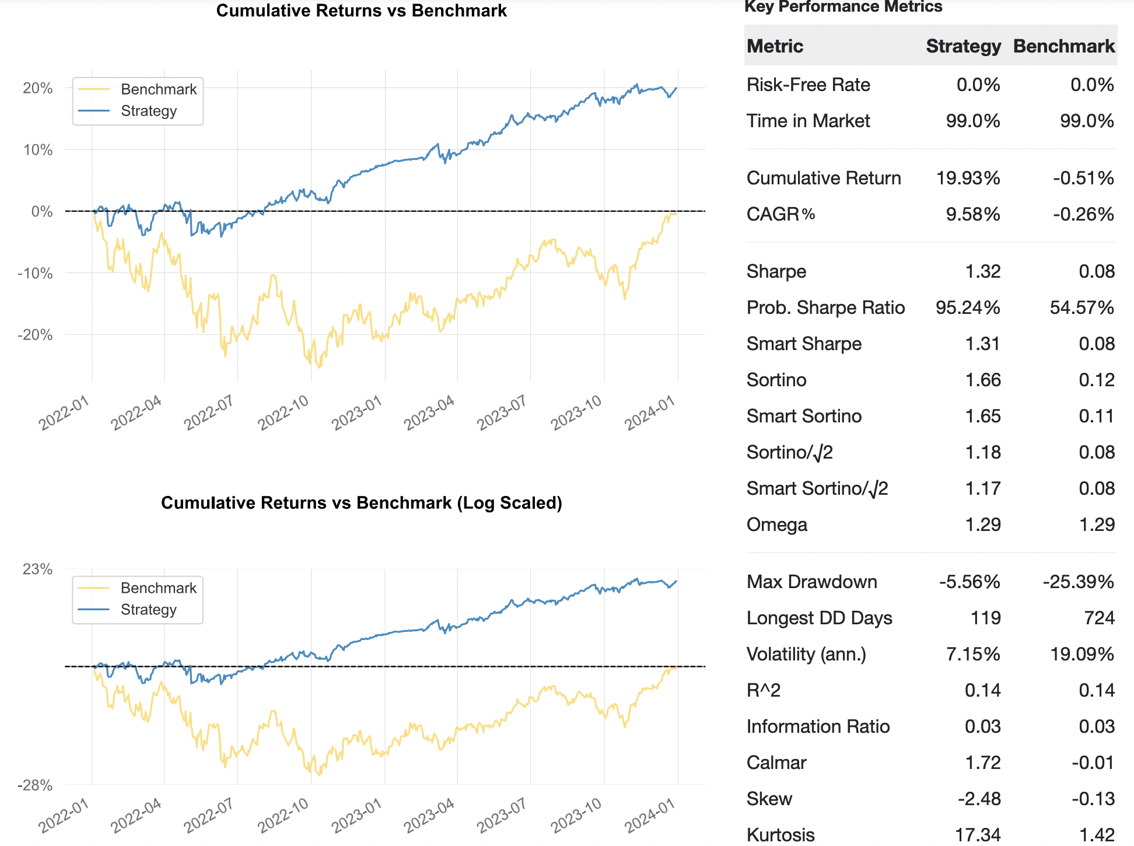1134x846 pixels.
Task: Click the Key Performance Metrics heading
Action: [x=843, y=7]
